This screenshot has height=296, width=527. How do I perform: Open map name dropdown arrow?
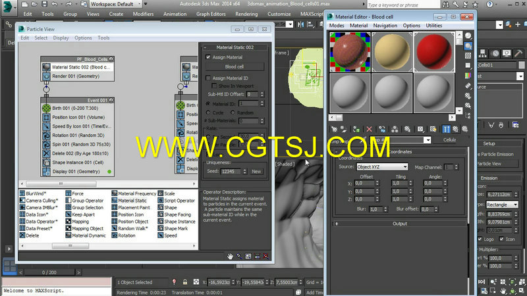click(427, 140)
